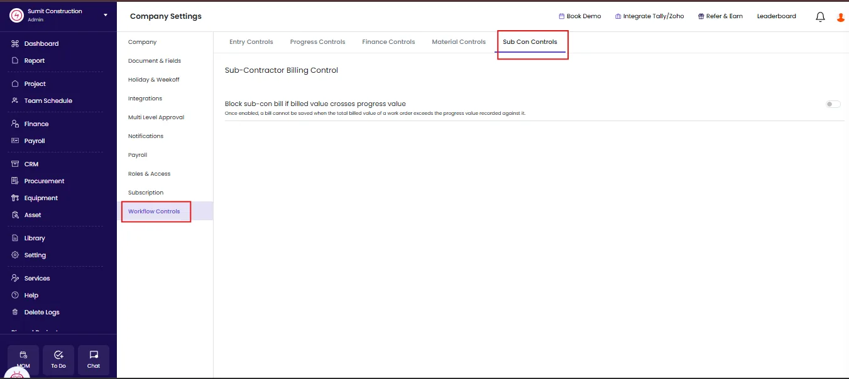The image size is (849, 379).
Task: Click the 'Block sub-con bill' setting label
Action: [315, 104]
